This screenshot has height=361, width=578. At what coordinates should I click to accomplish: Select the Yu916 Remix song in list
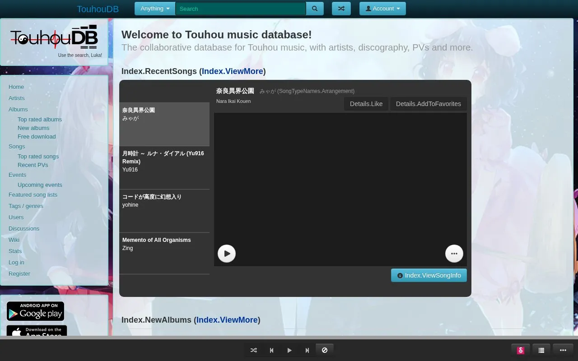(x=164, y=168)
